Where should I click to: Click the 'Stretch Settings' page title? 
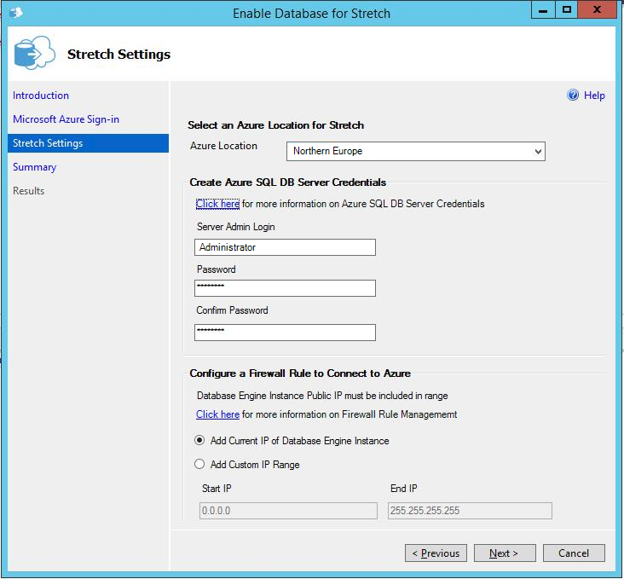coord(119,55)
